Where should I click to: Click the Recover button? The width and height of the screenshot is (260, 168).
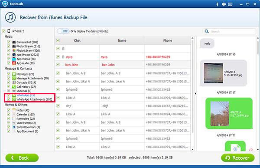[238, 158]
